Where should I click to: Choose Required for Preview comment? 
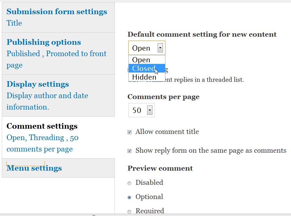click(x=129, y=212)
